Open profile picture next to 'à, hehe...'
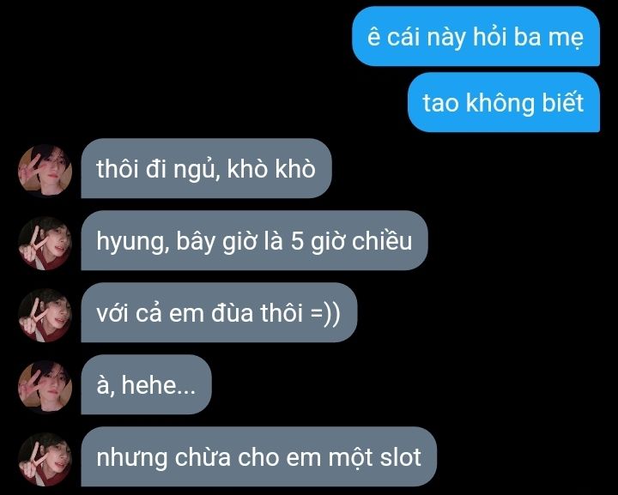618x495 pixels. click(x=45, y=387)
